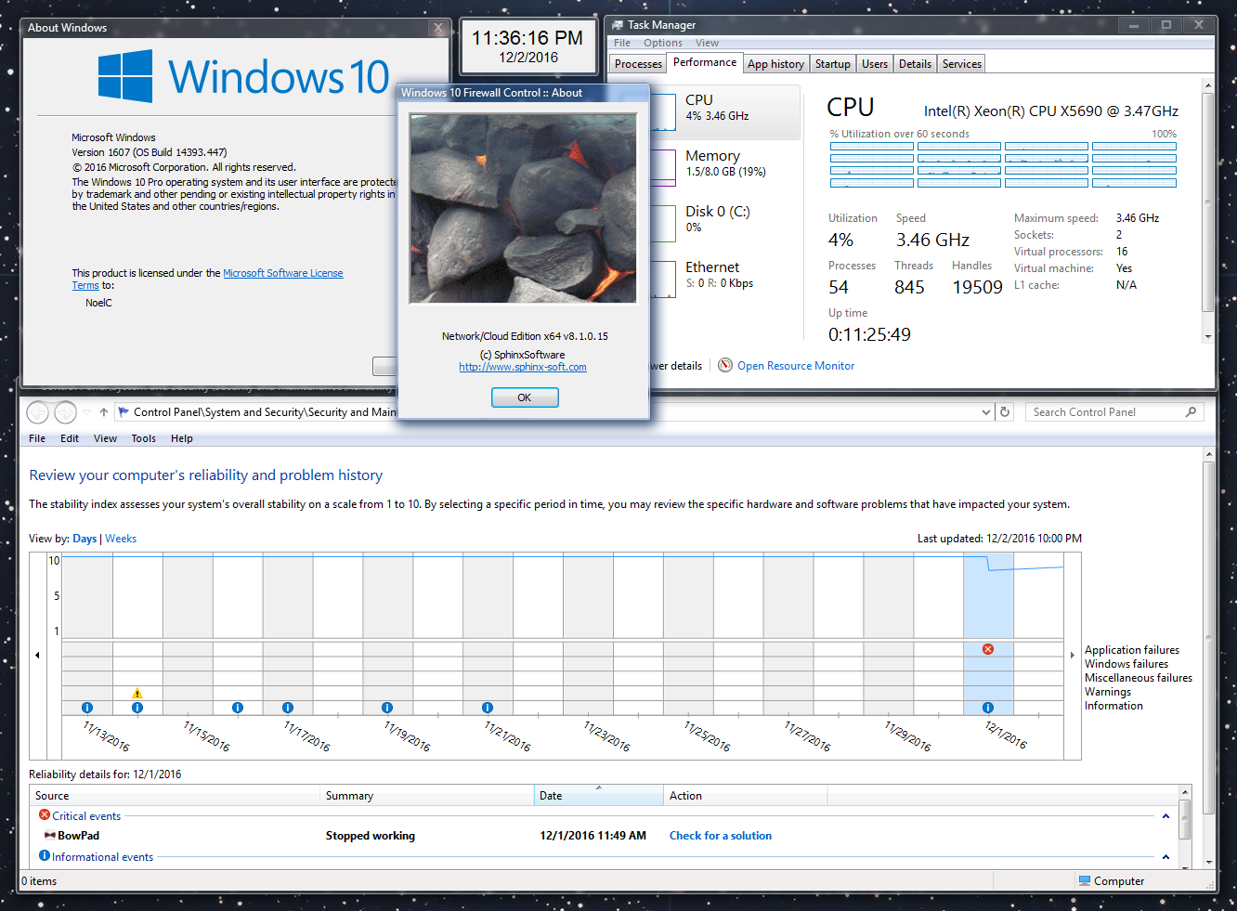Viewport: 1237px width, 911px height.
Task: Open the address bar history dropdown
Action: coord(986,411)
